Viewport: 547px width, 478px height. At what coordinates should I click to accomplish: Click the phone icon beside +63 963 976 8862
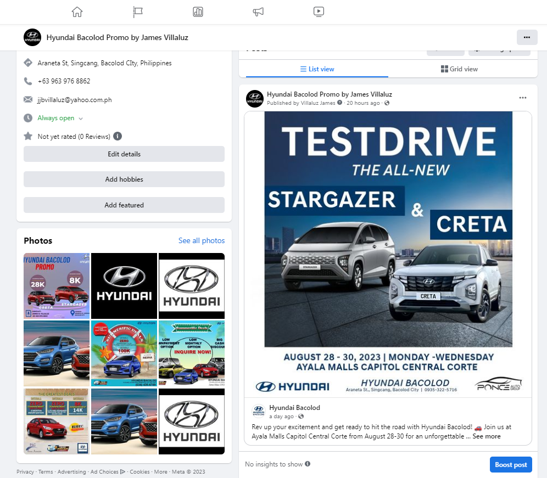pyautogui.click(x=28, y=81)
